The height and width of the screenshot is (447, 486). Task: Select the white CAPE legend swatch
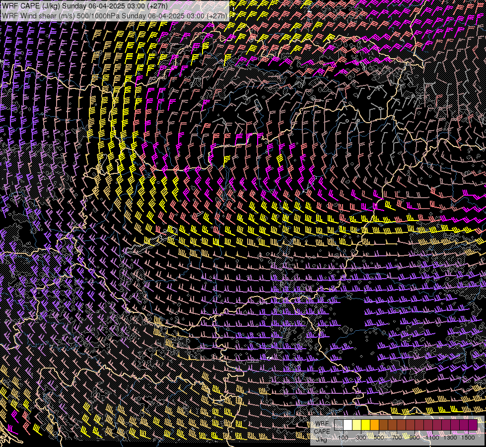tap(348, 425)
